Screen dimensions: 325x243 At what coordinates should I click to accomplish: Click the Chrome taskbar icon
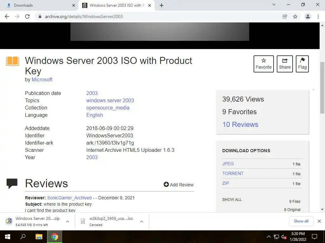tap(55, 237)
